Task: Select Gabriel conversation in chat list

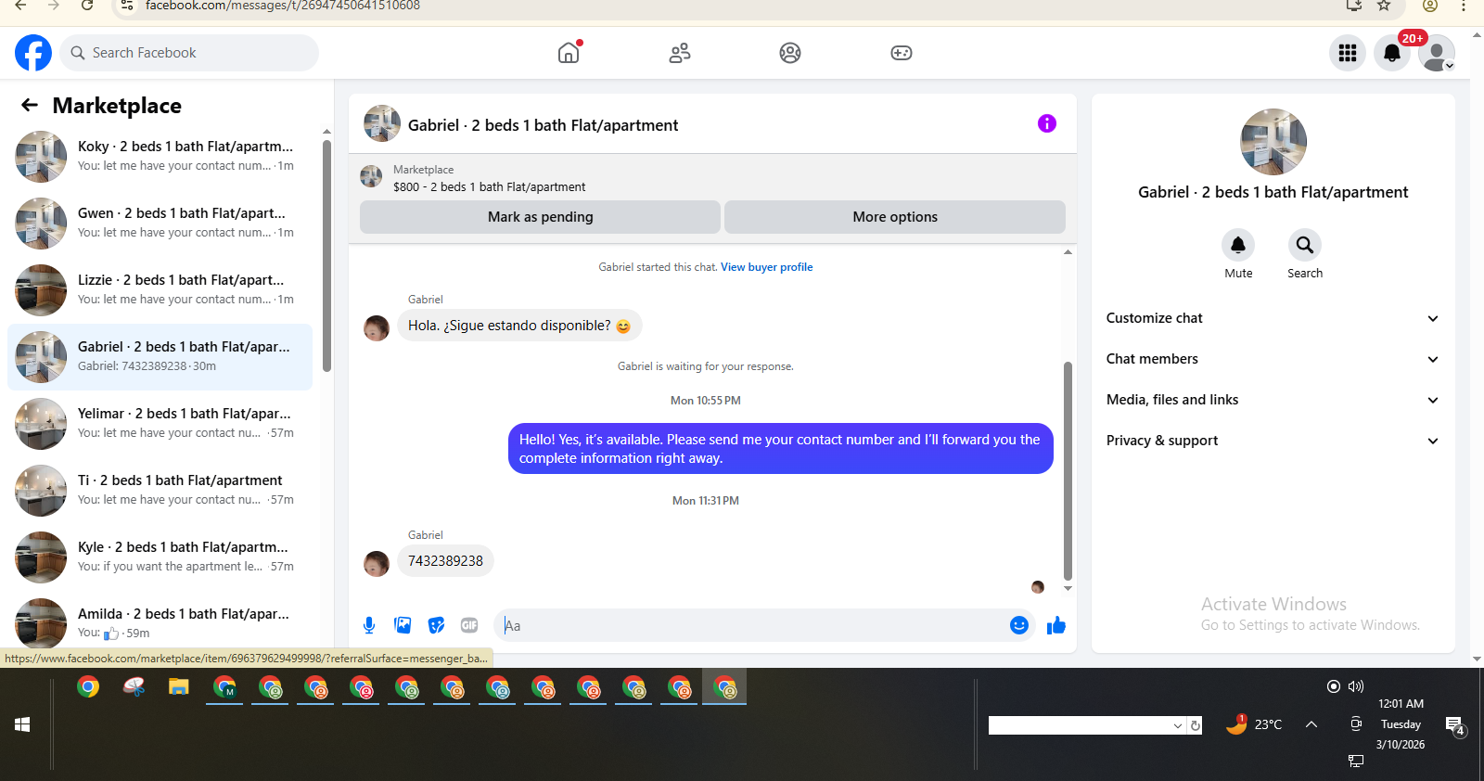Action: [160, 357]
